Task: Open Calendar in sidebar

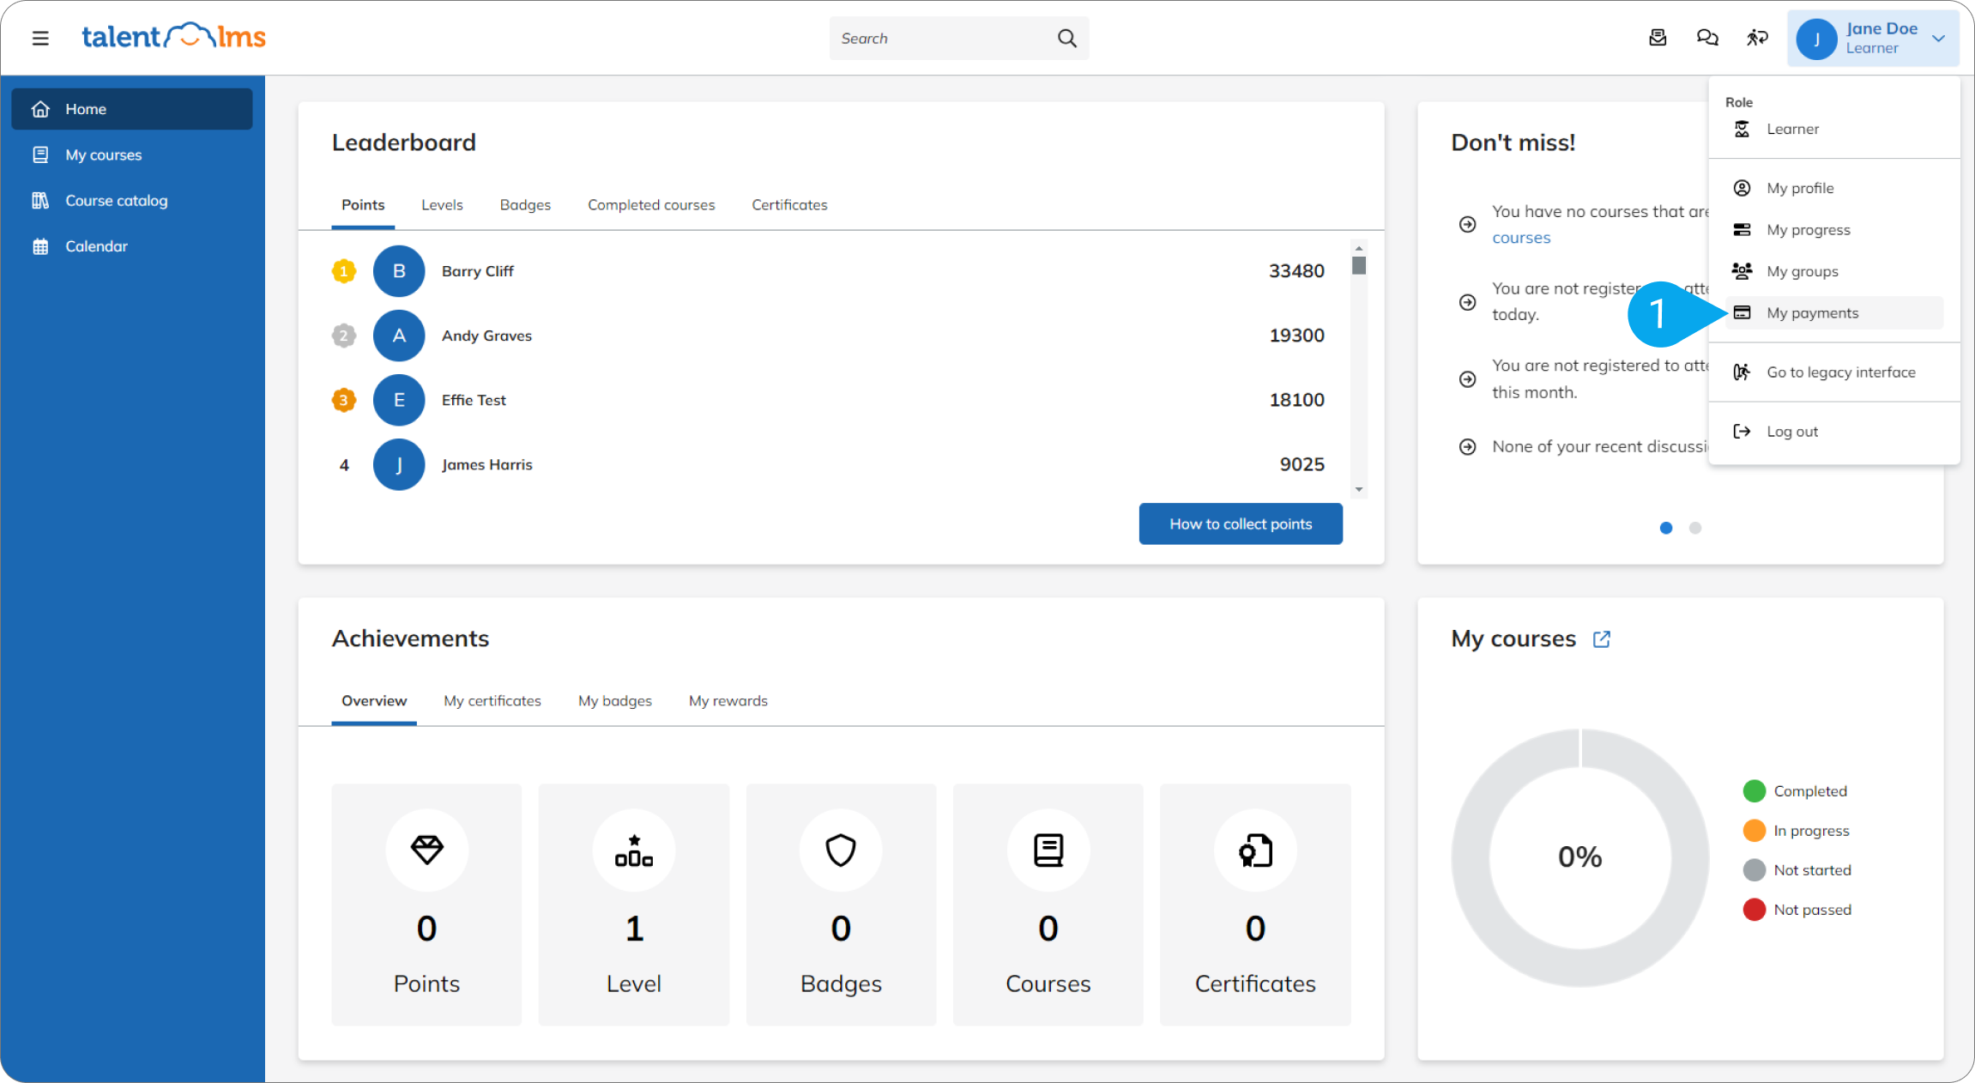Action: [132, 246]
